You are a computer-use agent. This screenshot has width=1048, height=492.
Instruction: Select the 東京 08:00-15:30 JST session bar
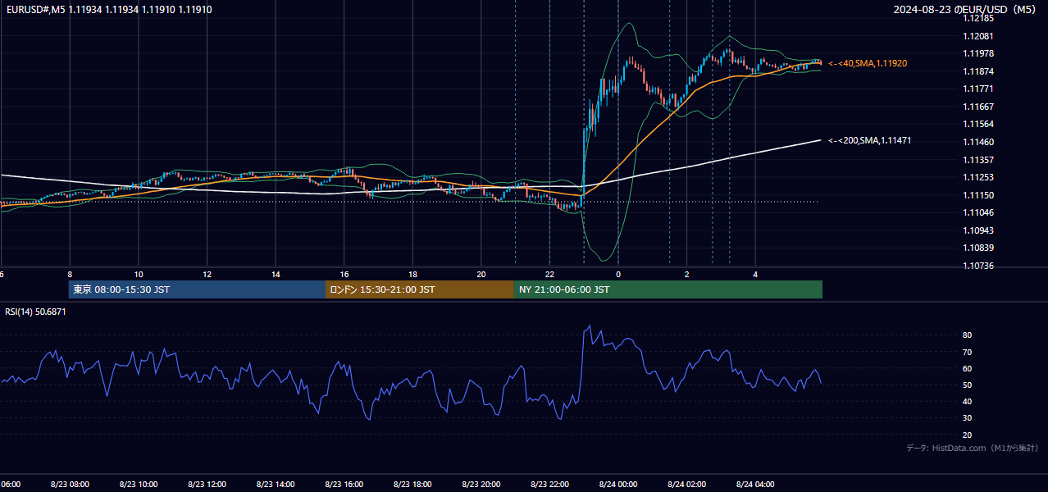[198, 289]
